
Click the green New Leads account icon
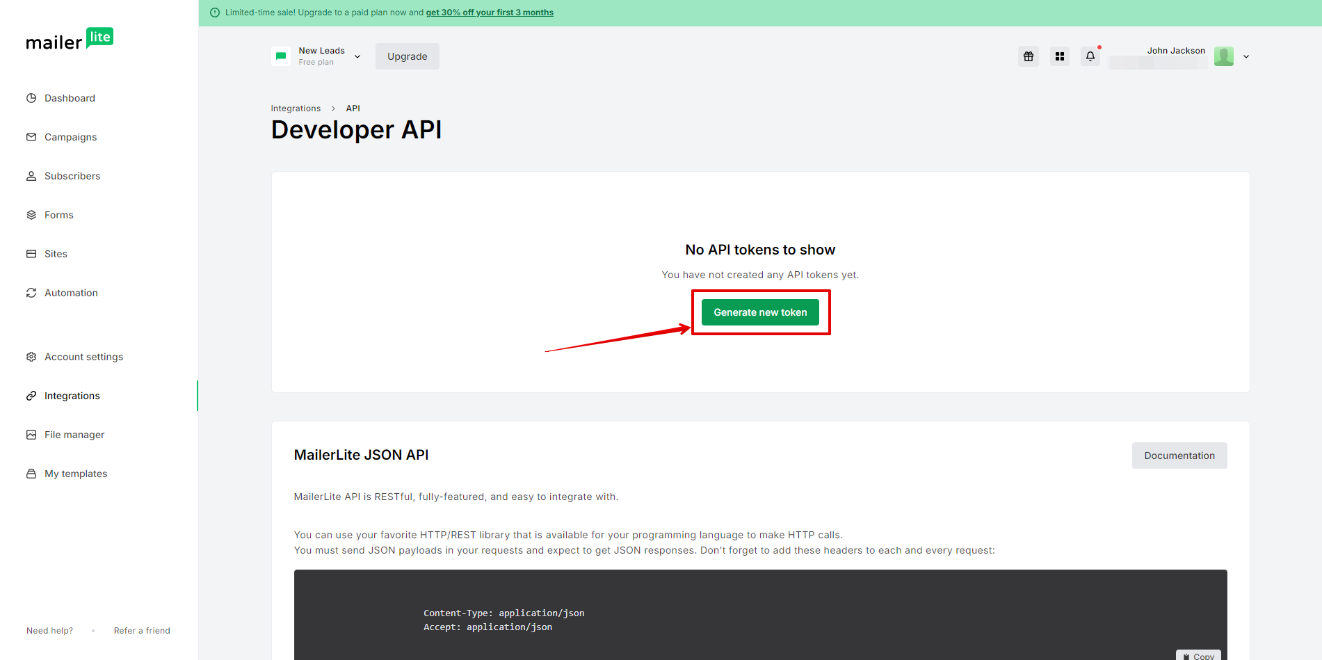281,56
